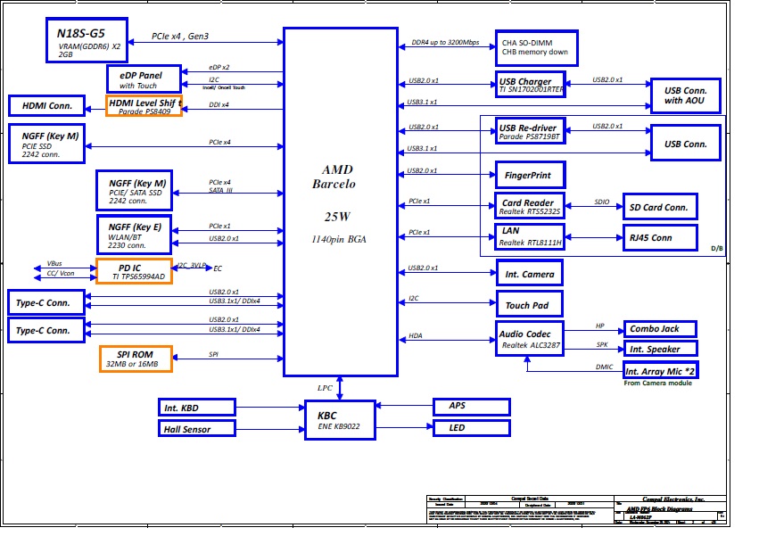The height and width of the screenshot is (536, 759).
Task: Select the eDP Panel with Touch block
Action: (144, 78)
